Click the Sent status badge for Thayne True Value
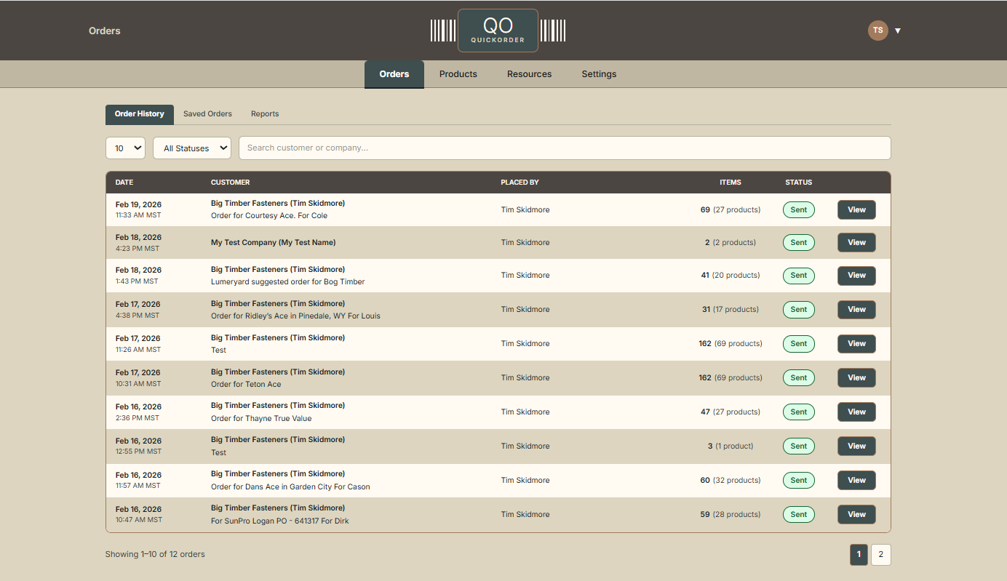 [798, 412]
